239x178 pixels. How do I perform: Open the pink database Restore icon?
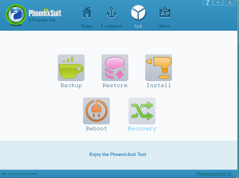tap(115, 68)
